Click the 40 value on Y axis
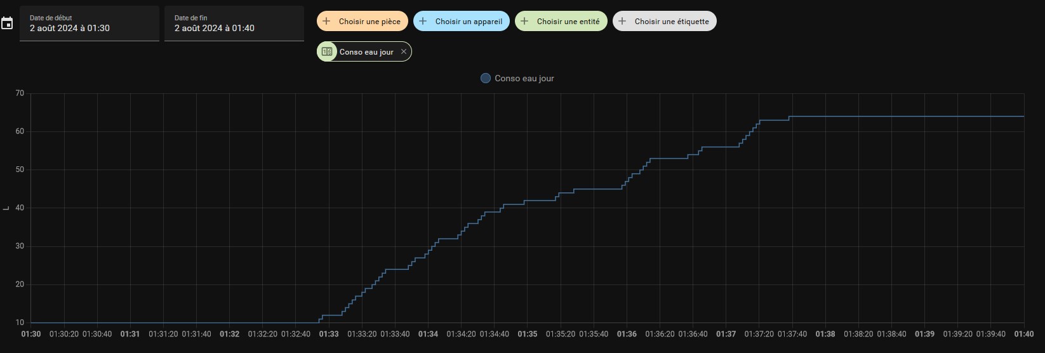 (x=20, y=208)
